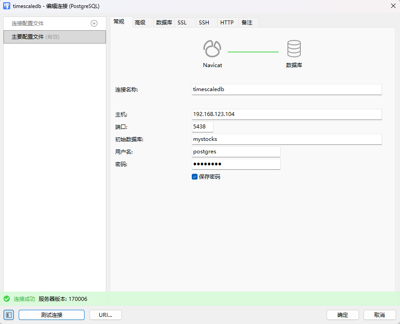Click the 密码 password field

point(236,164)
